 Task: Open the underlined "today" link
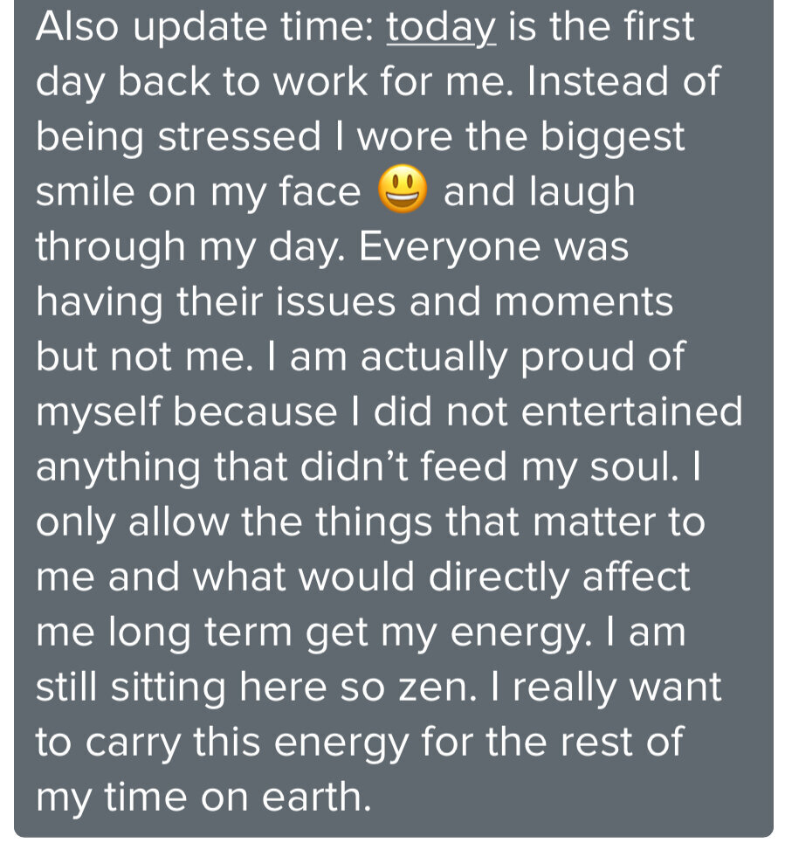pyautogui.click(x=441, y=28)
